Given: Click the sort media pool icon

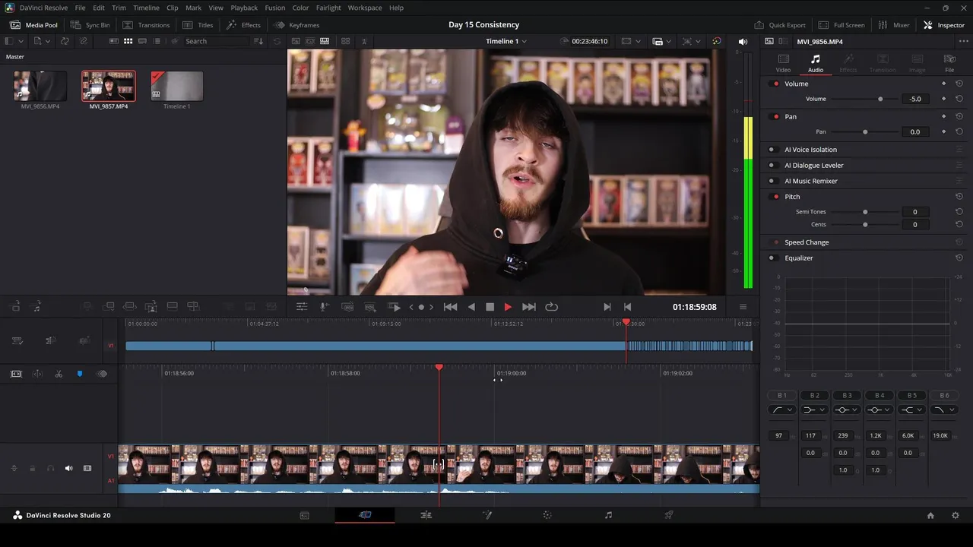Looking at the screenshot, I should click(x=258, y=41).
